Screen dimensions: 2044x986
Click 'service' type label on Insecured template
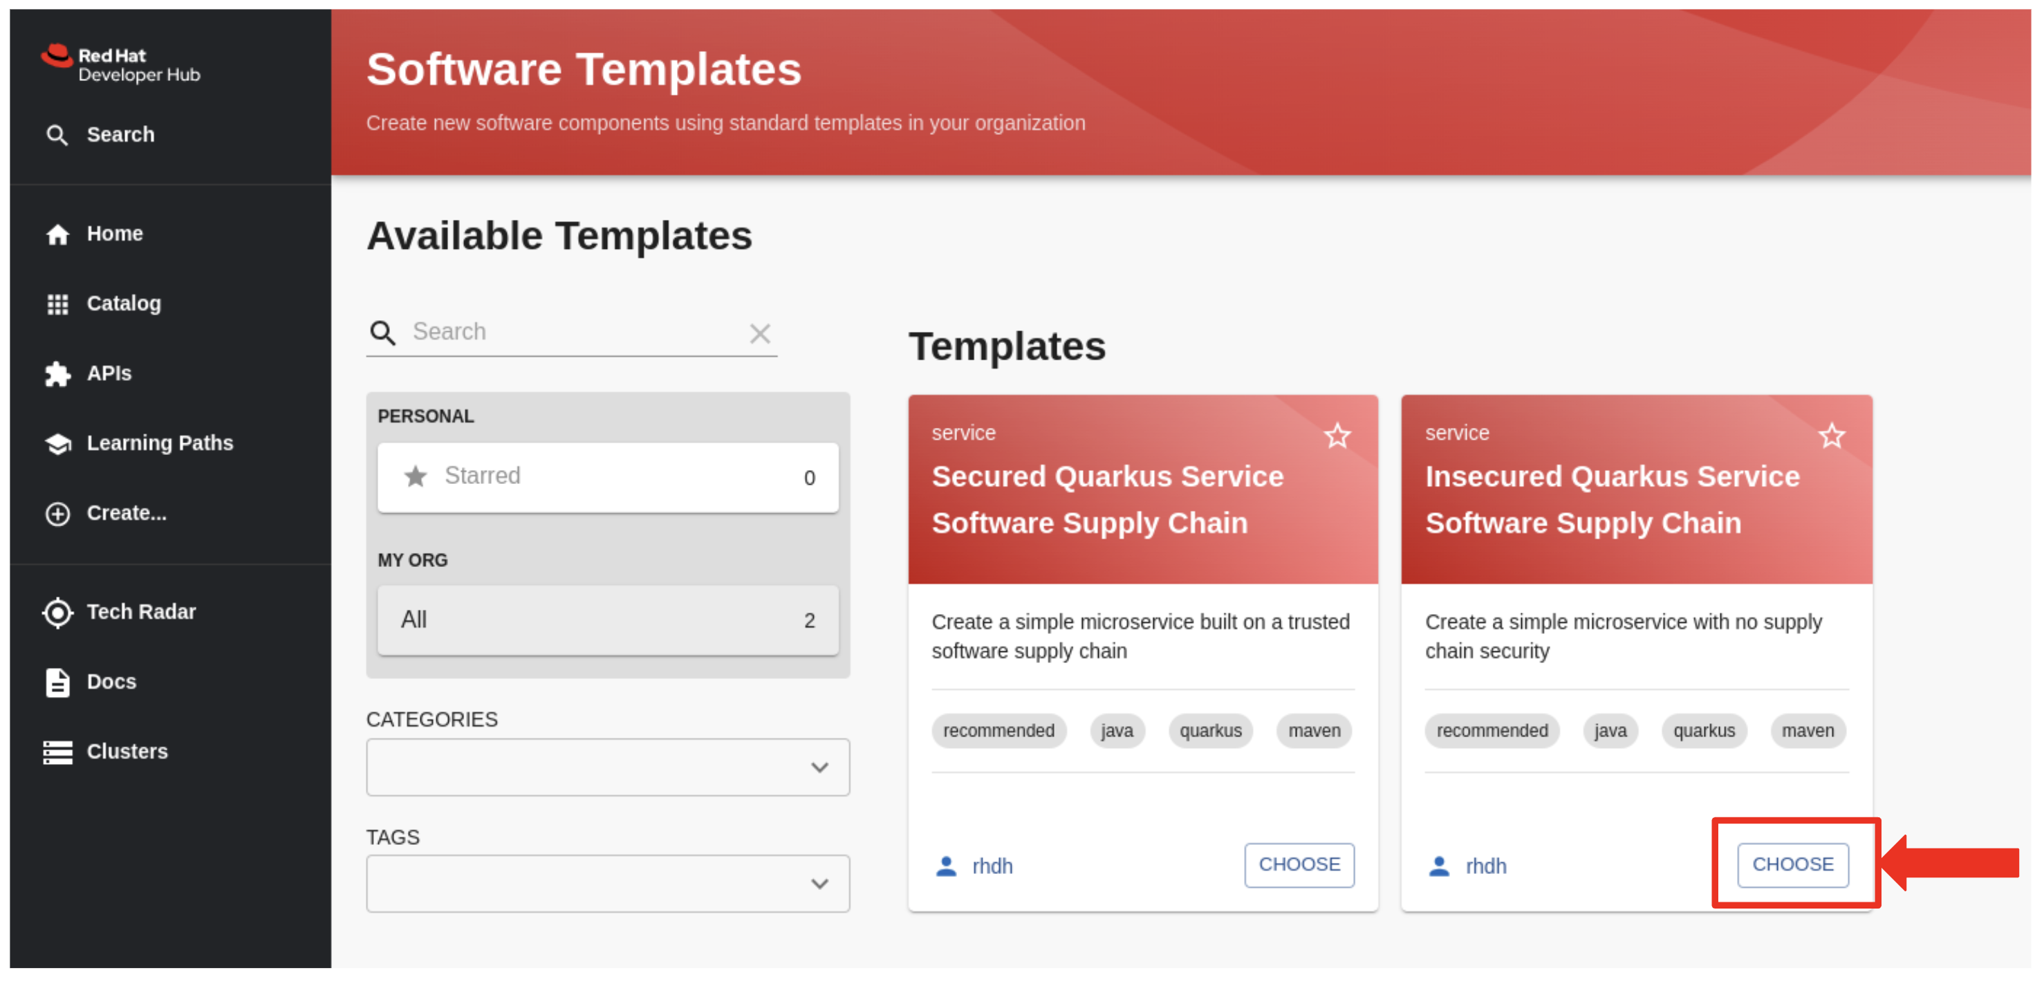pyautogui.click(x=1457, y=433)
